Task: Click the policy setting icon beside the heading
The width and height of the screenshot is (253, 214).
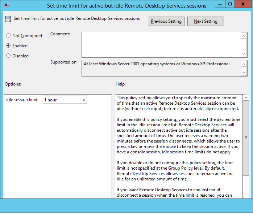Action: point(8,19)
